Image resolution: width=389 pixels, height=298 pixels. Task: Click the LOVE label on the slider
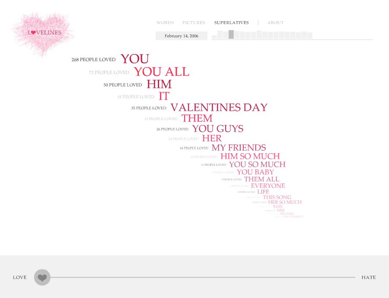(20, 277)
